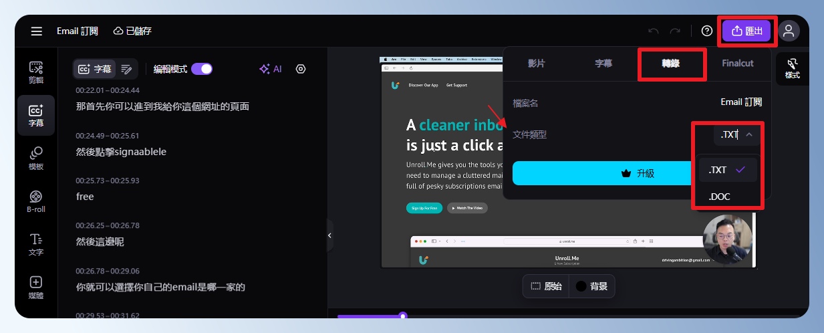Select the 文字 text tool
The image size is (824, 333).
pos(36,244)
